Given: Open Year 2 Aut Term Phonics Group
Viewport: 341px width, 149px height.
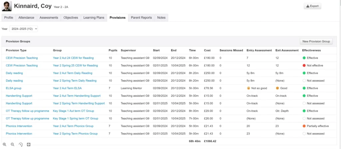Looking at the screenshot, I should point(73,126).
